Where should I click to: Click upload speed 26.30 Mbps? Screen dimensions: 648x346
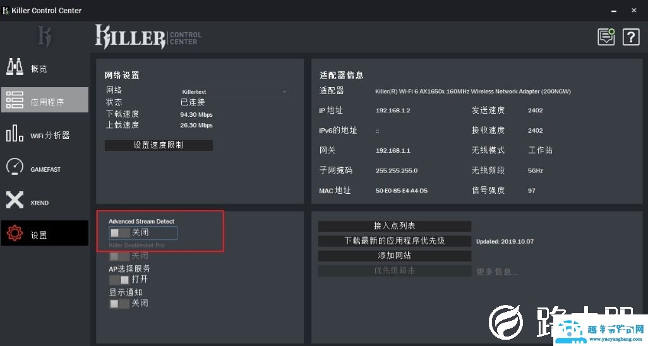point(196,125)
